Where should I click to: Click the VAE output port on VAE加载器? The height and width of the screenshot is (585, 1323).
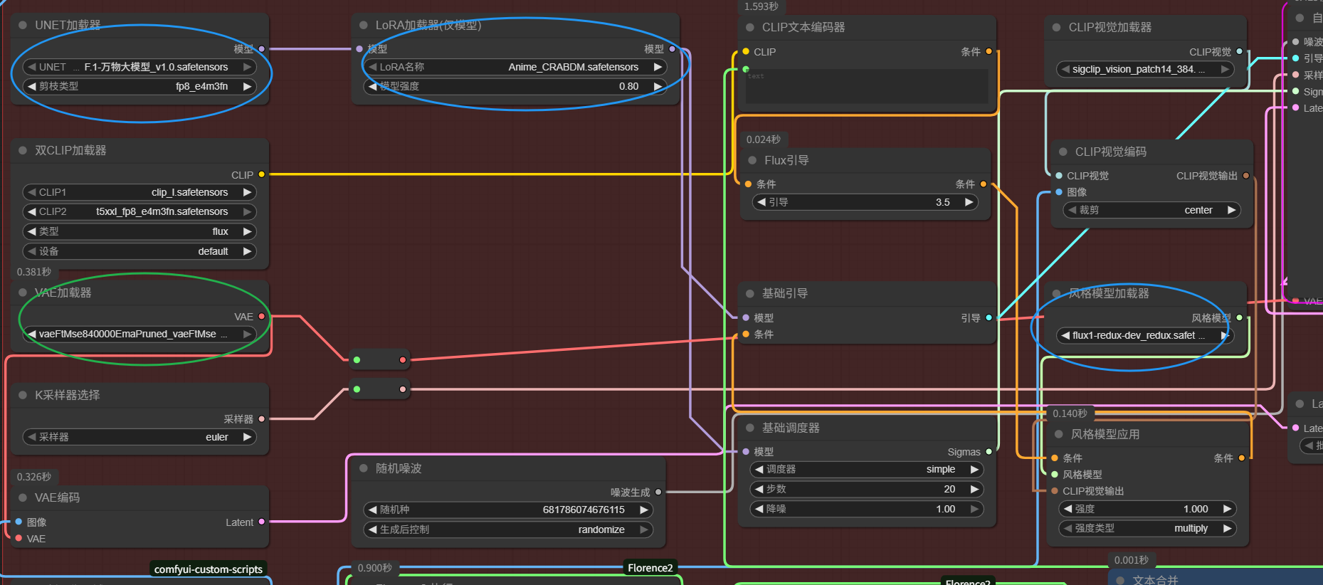[261, 316]
